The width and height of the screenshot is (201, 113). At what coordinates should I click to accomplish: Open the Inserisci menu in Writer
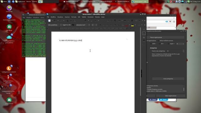point(67,17)
